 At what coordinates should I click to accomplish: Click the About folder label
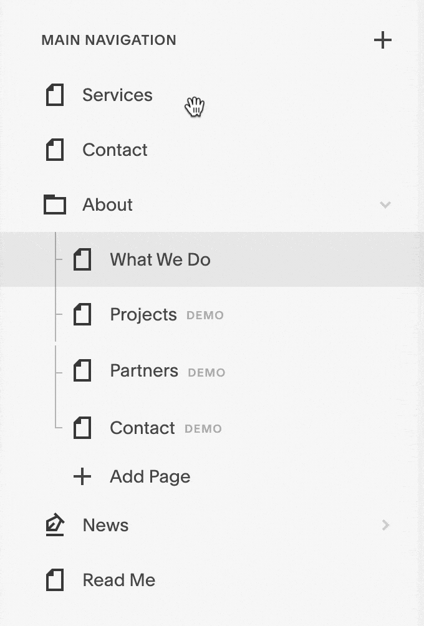pyautogui.click(x=107, y=205)
